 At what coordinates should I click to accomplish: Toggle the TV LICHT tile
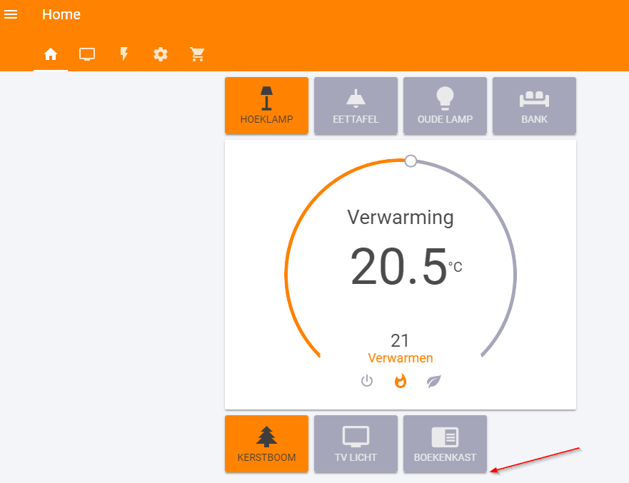(356, 444)
